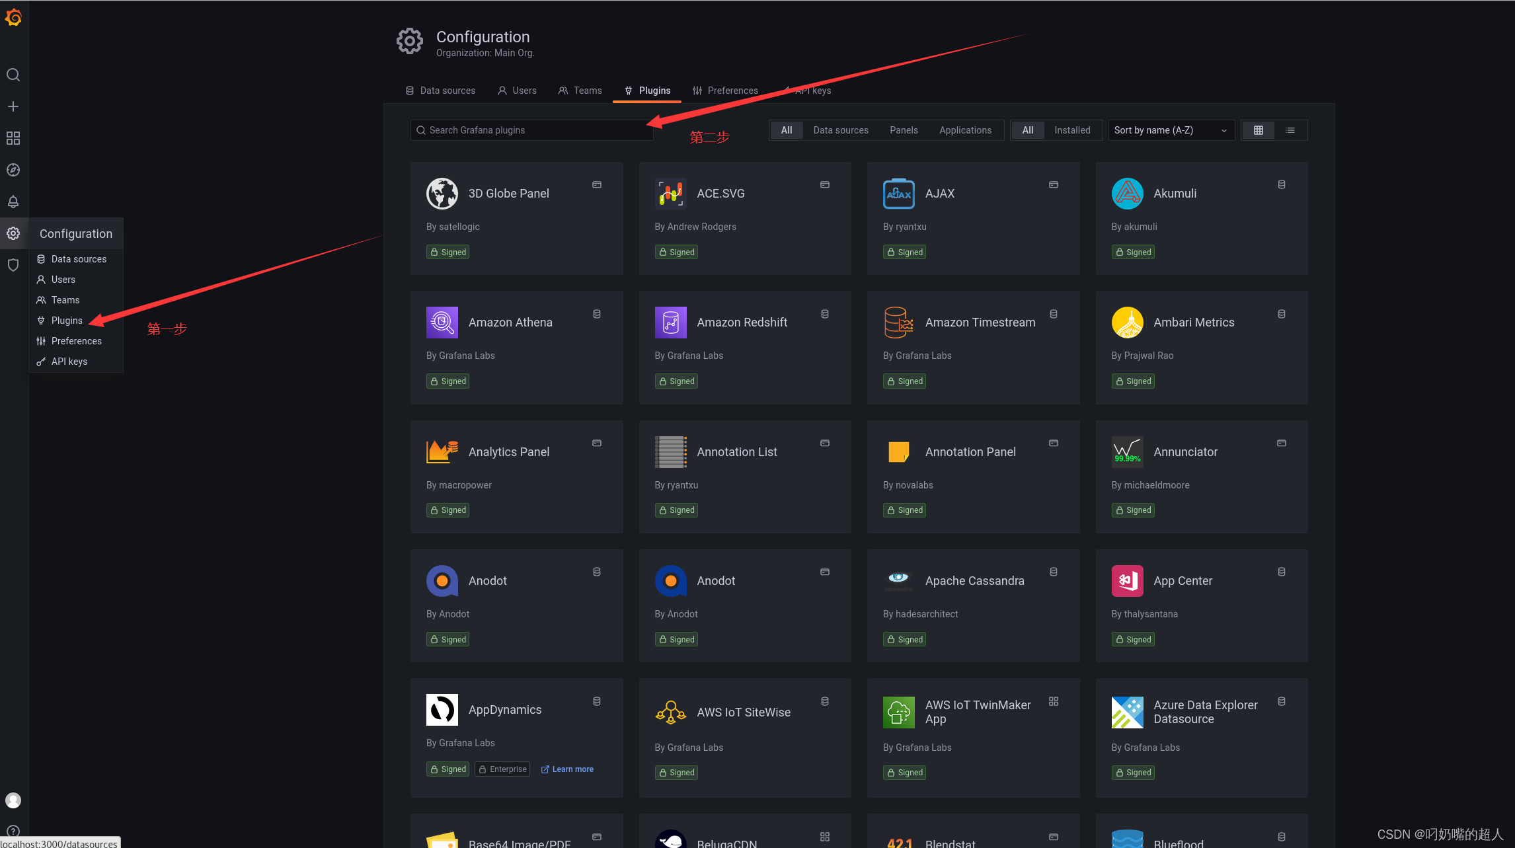
Task: Filter plugins by Applications category
Action: point(965,130)
